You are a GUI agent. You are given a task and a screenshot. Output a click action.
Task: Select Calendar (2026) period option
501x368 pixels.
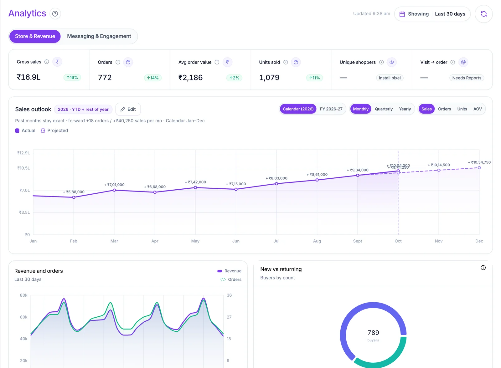(298, 109)
